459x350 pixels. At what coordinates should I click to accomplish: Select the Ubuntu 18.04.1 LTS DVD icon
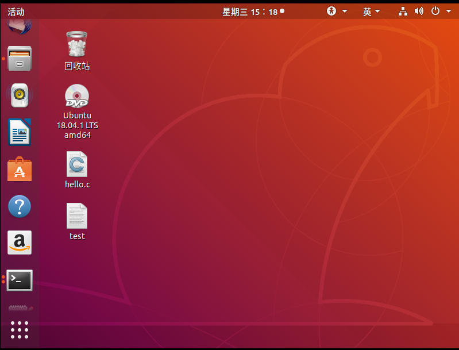click(x=77, y=96)
